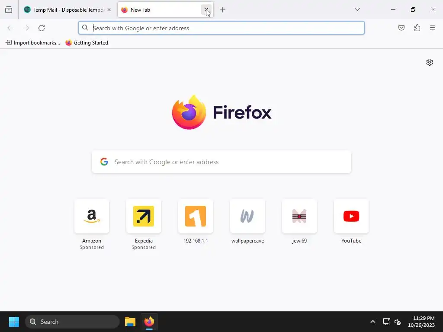Open new tab personalize gear
Viewport: 443px width, 332px height.
pyautogui.click(x=430, y=62)
